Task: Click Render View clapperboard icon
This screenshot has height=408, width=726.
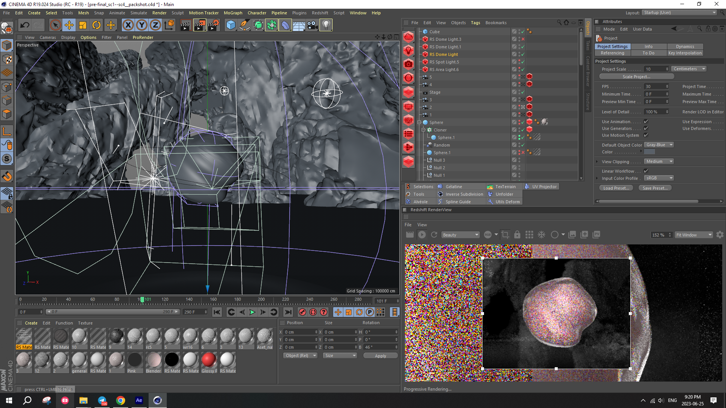Action: (x=186, y=25)
